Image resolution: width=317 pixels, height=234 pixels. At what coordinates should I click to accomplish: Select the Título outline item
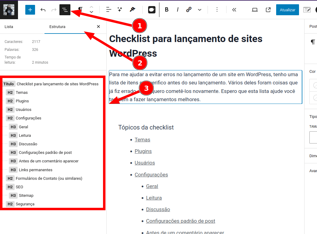(x=51, y=84)
